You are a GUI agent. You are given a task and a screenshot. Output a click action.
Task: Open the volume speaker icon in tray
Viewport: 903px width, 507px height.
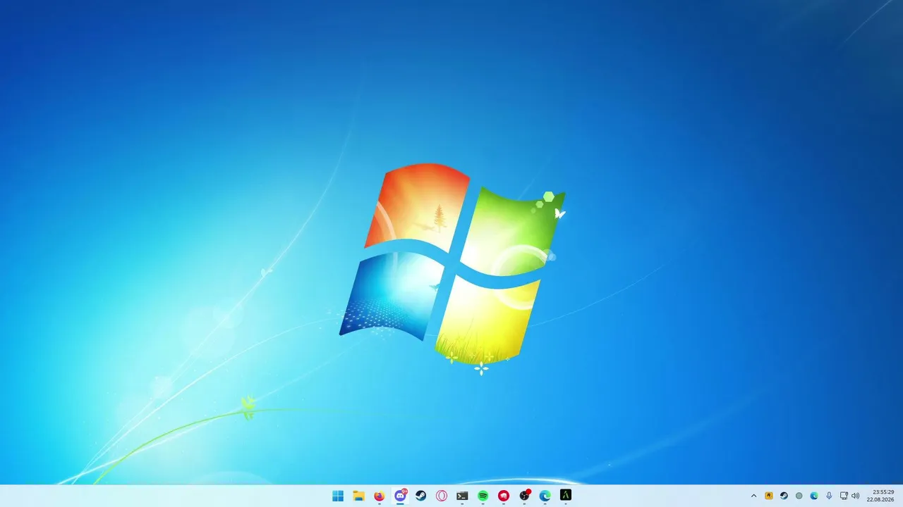(856, 496)
